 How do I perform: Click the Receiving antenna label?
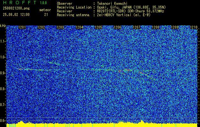(73, 15)
